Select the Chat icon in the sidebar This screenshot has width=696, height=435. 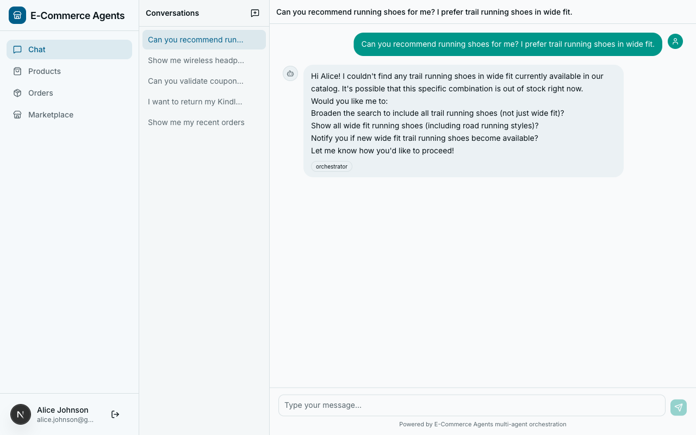click(18, 49)
